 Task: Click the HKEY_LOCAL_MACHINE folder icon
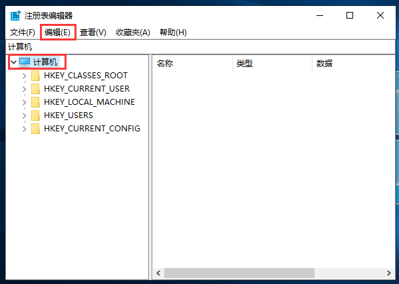click(x=35, y=102)
